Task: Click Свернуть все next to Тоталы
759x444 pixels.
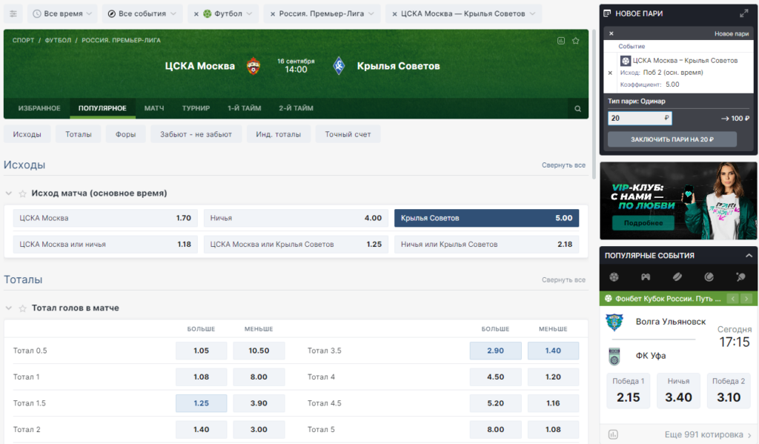Action: [563, 280]
